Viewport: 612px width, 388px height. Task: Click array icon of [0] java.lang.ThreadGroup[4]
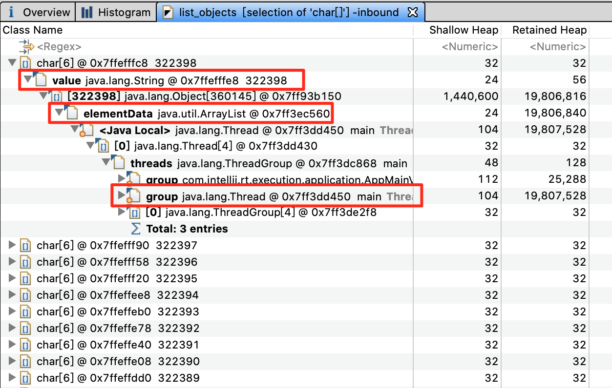click(x=135, y=212)
